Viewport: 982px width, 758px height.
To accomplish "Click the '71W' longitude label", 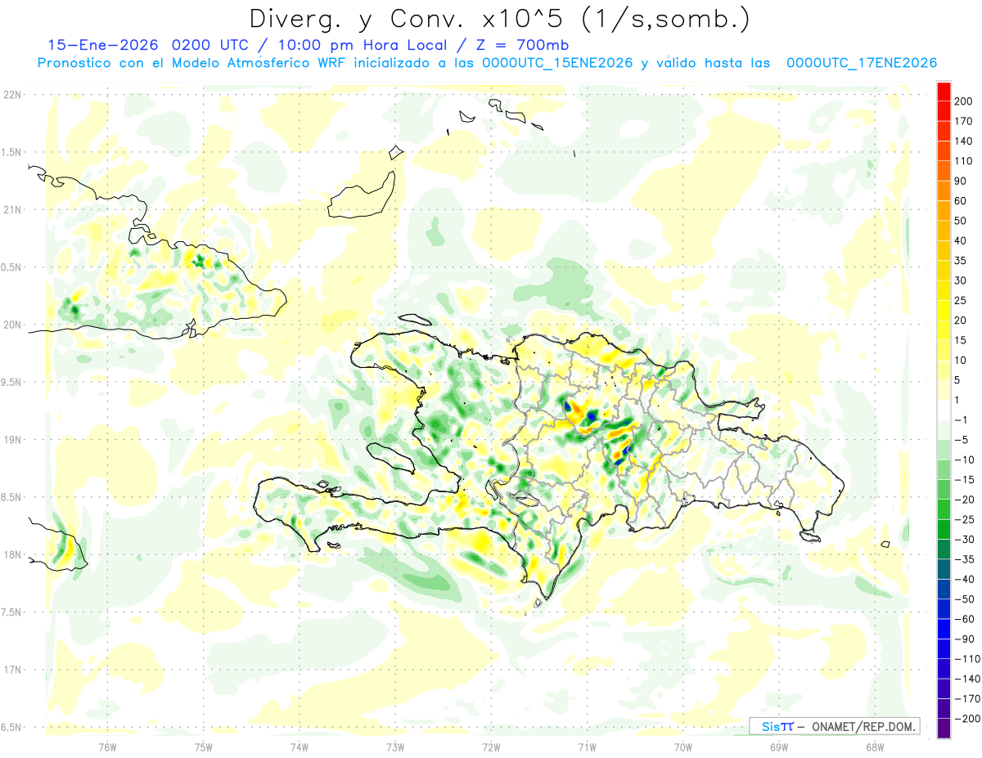I will pyautogui.click(x=587, y=747).
